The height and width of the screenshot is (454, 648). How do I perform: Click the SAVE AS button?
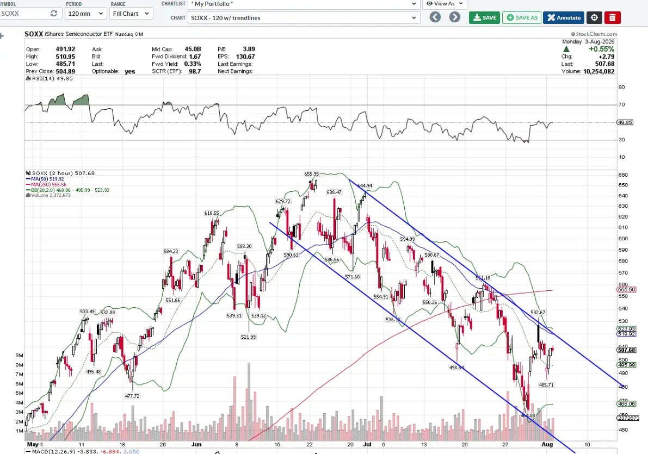pos(522,17)
